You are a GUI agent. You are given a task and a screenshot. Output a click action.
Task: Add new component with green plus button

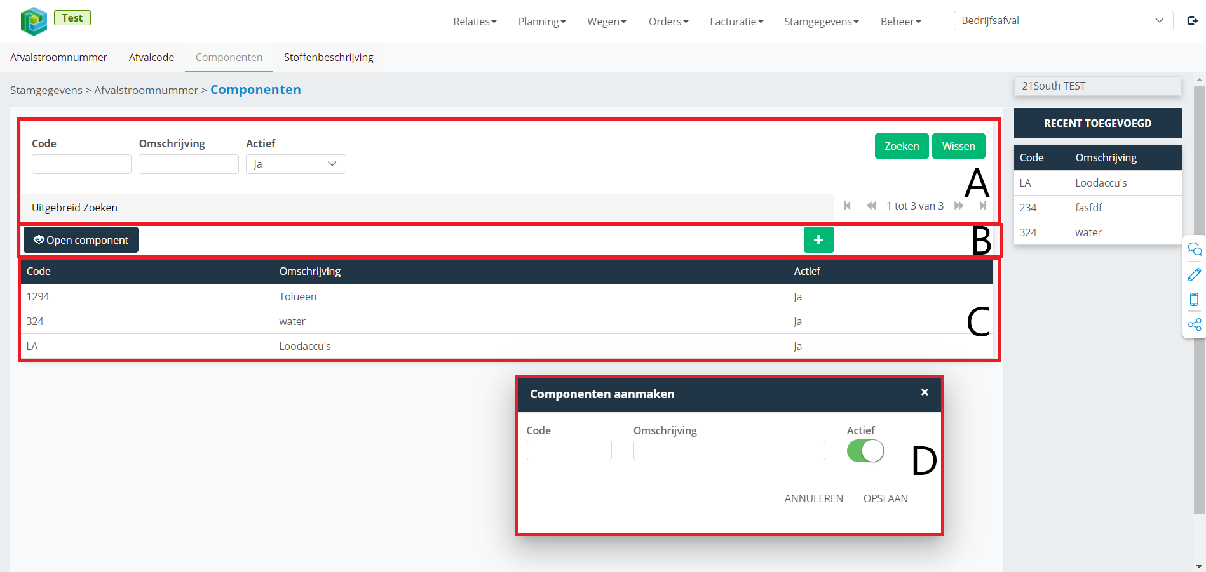(818, 240)
